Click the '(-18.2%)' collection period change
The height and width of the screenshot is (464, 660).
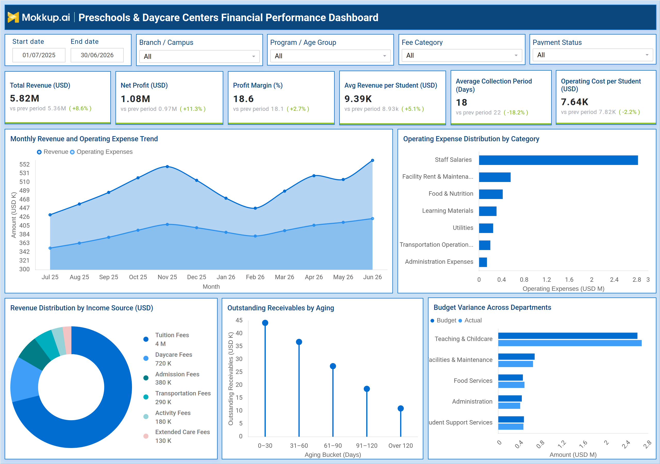[516, 112]
